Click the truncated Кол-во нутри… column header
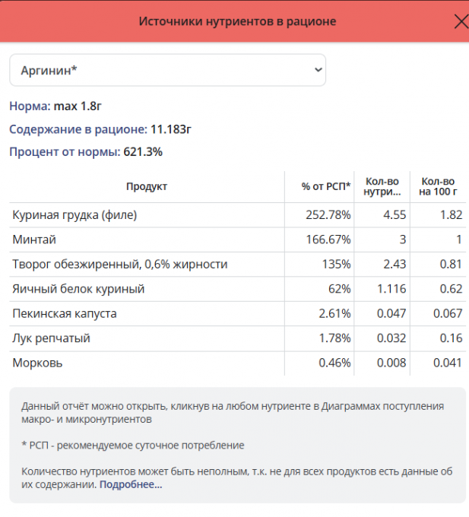Screen dimensions: 469x517 coord(382,186)
